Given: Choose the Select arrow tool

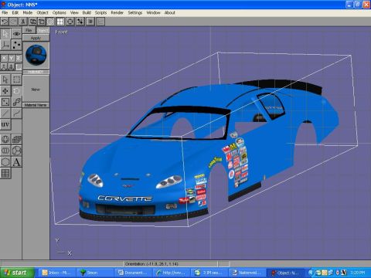Looking at the screenshot, I should pos(5,80).
